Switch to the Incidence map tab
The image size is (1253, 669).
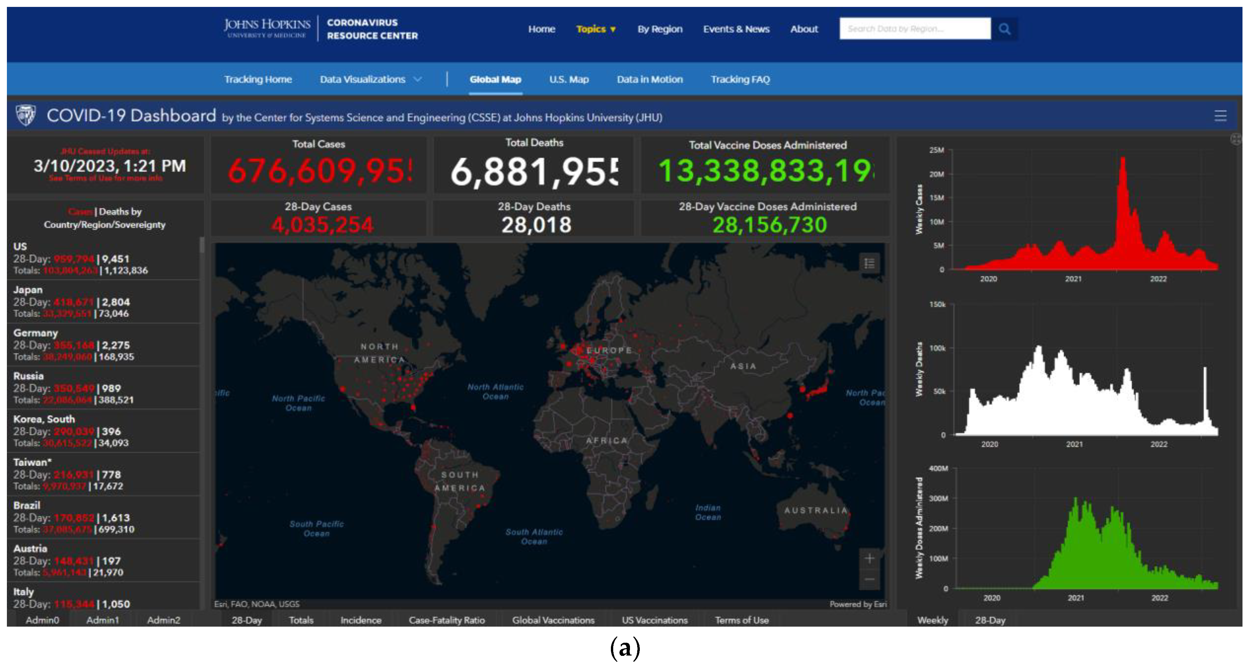[360, 620]
